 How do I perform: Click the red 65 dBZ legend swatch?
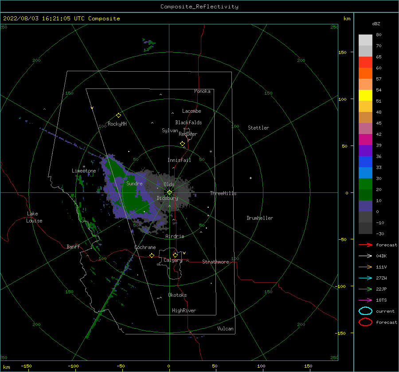pyautogui.click(x=365, y=62)
